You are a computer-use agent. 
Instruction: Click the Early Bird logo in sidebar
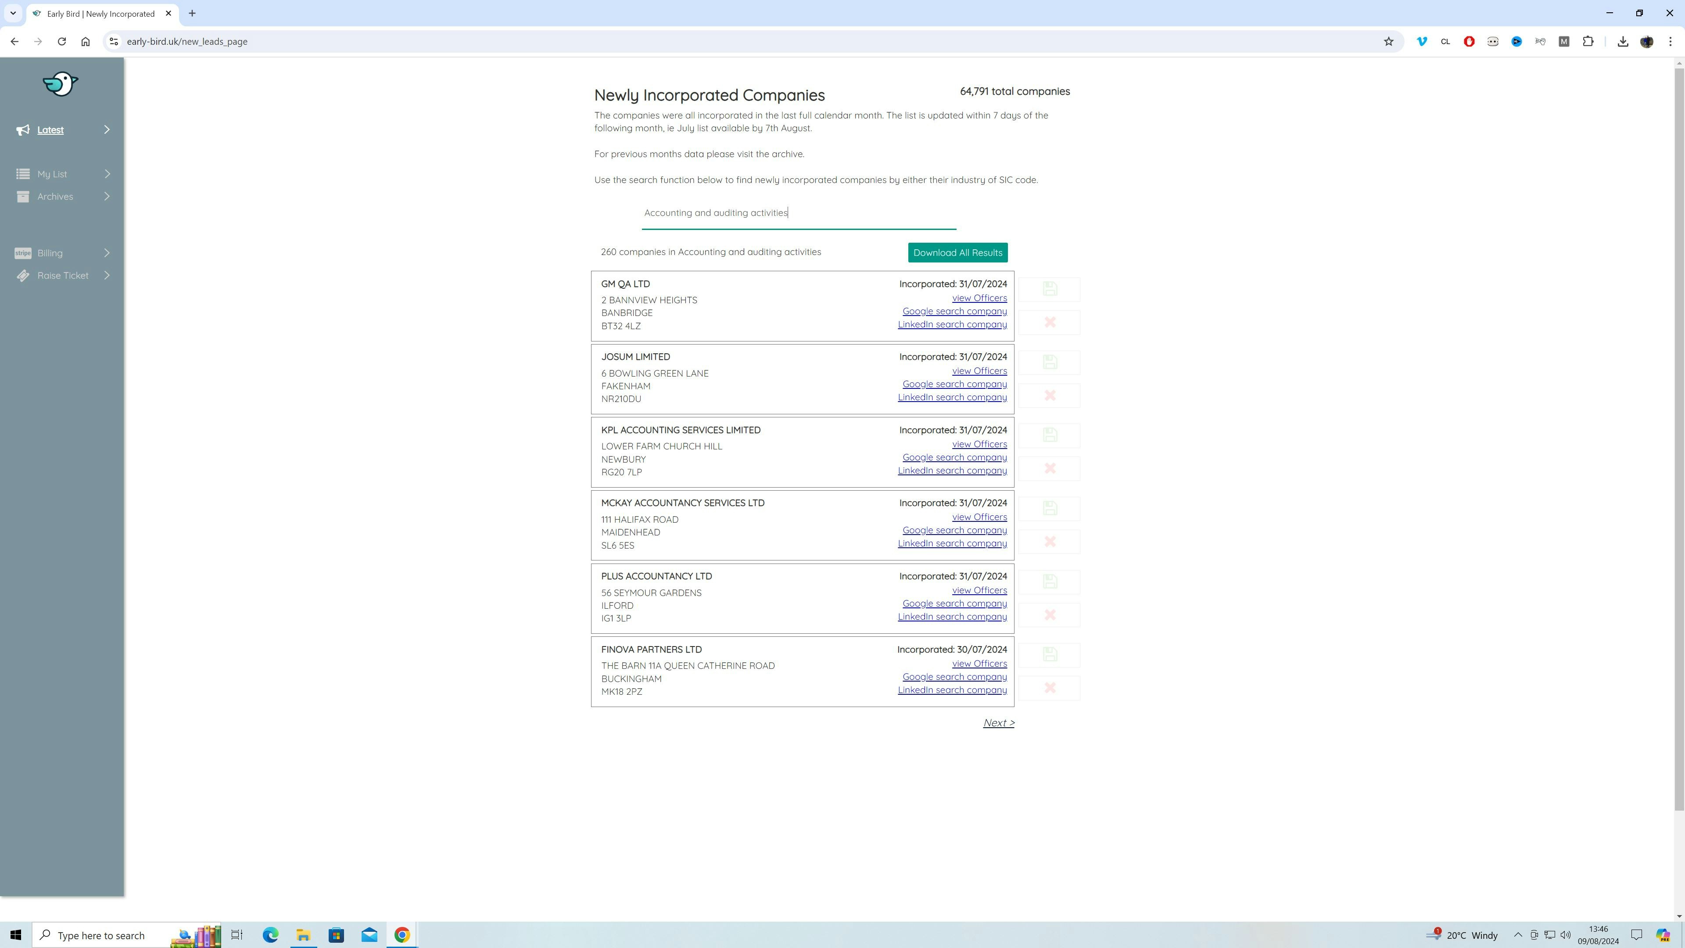point(60,84)
